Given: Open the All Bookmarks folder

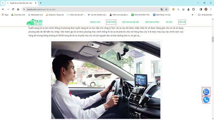Looking at the screenshot, I should pyautogui.click(x=205, y=15).
